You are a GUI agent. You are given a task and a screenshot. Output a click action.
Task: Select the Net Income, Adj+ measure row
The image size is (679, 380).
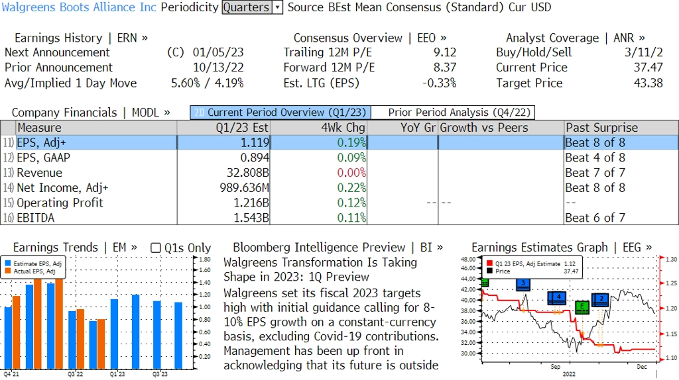339,188
